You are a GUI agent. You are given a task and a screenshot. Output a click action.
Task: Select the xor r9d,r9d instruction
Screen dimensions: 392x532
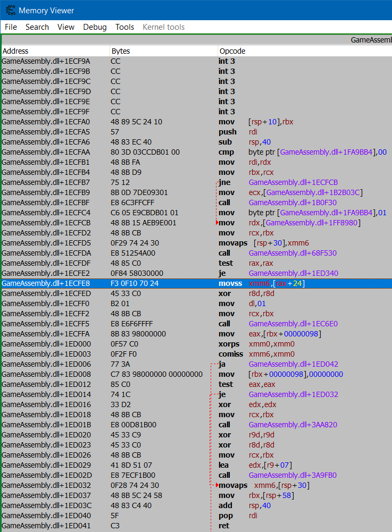[246, 435]
